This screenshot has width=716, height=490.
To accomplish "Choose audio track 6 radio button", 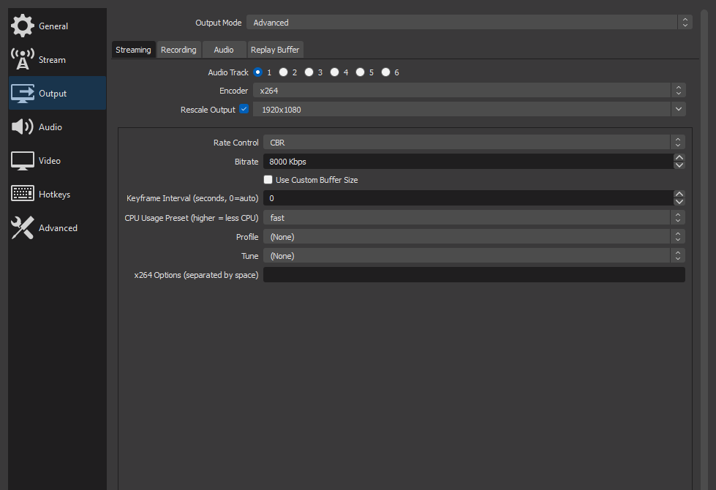I will (x=386, y=72).
